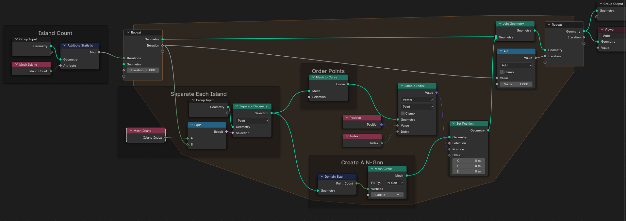
Task: Click the Attribute input socket on Attribute Statistic
Action: (x=60, y=65)
